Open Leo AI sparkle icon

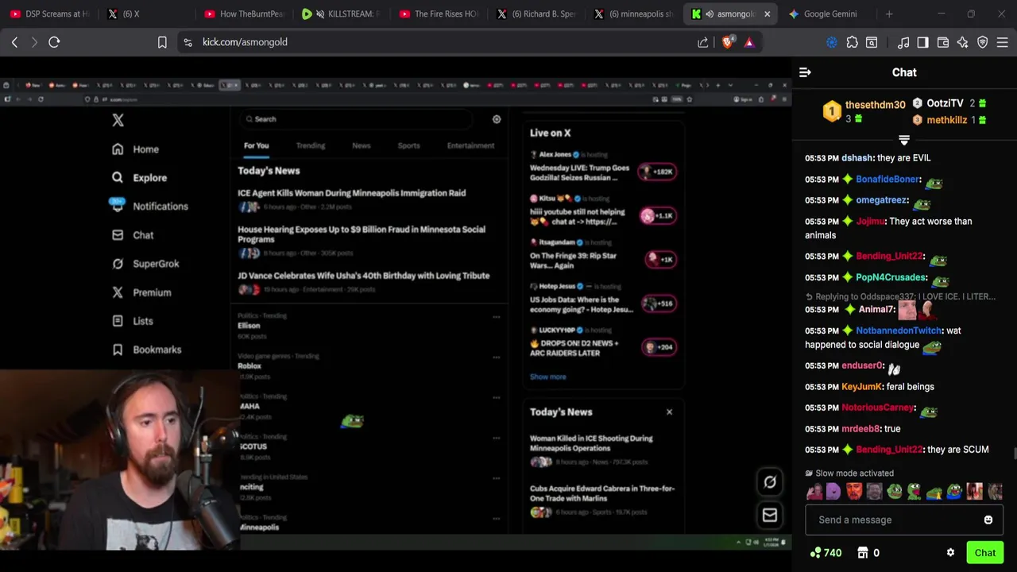tap(963, 42)
